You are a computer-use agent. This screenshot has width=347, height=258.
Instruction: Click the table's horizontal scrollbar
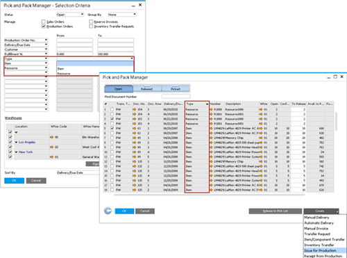tap(209, 195)
